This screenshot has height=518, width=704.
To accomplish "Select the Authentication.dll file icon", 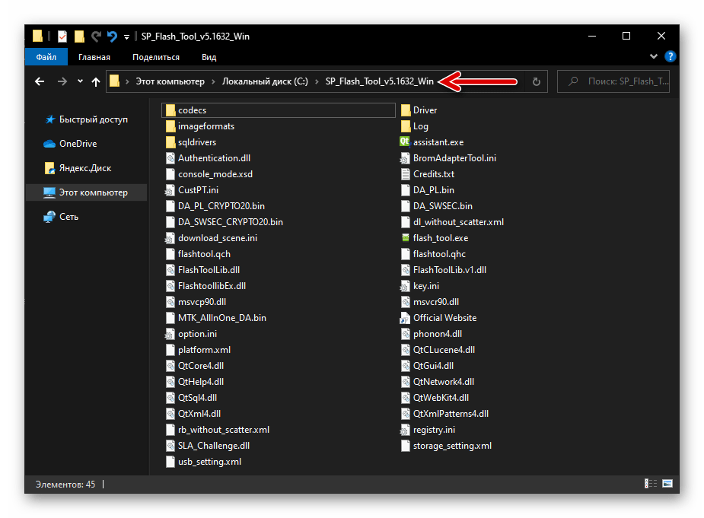I will tap(170, 158).
